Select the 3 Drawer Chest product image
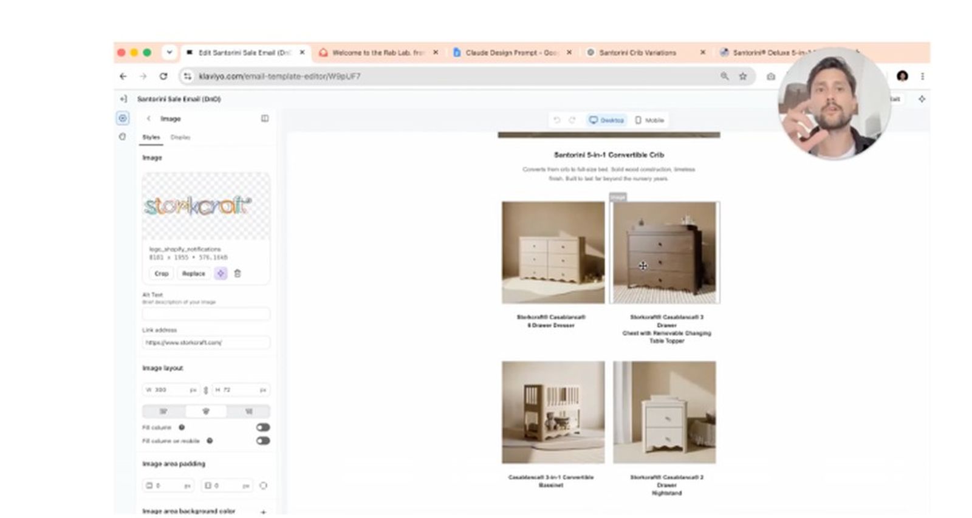 (x=665, y=253)
